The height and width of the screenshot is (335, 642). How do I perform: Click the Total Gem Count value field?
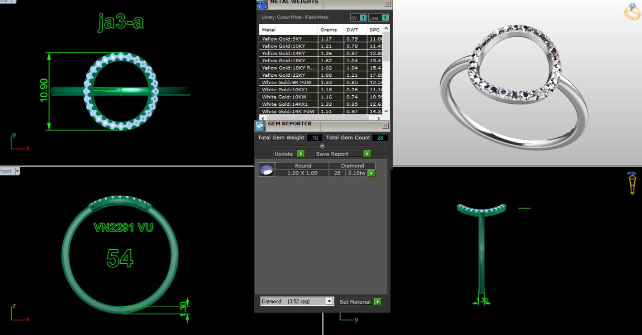coord(380,138)
